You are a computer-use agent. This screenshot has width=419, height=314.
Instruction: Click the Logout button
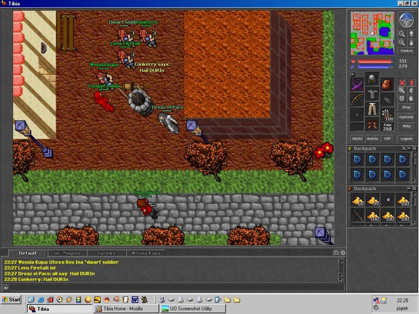pyautogui.click(x=406, y=139)
